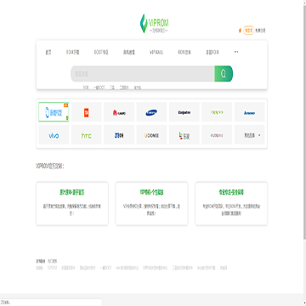The height and width of the screenshot is (306, 306).
Task: Select the Xiaomi brand logo tile
Action: point(86,112)
